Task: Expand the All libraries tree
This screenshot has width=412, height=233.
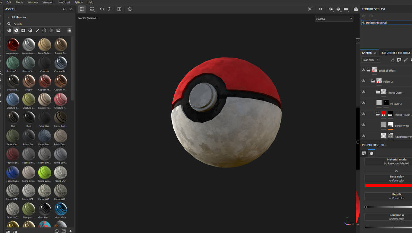Action: [x=8, y=17]
